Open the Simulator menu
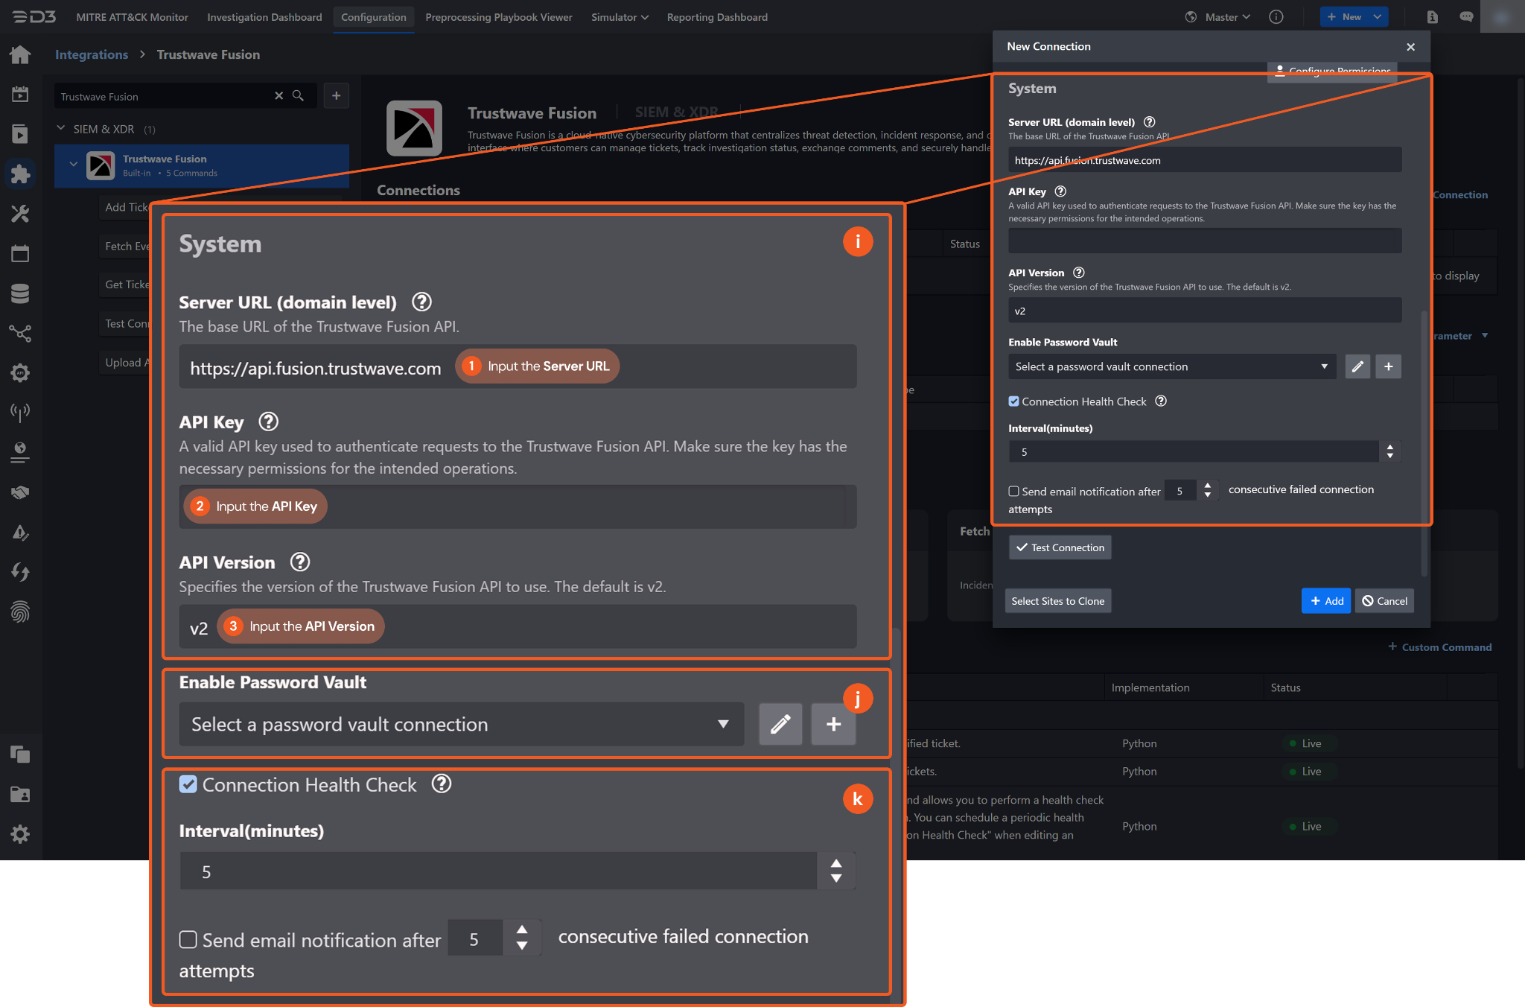 (x=619, y=16)
